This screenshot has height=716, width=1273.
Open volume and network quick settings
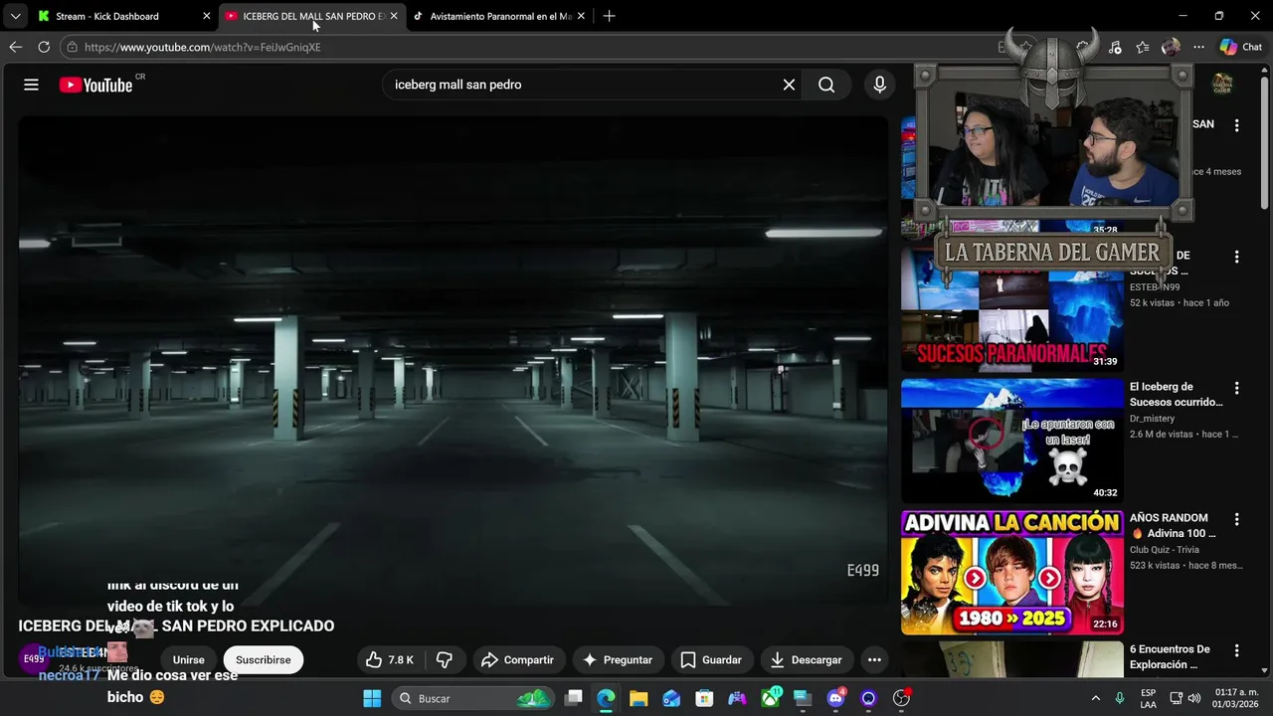(x=1184, y=698)
